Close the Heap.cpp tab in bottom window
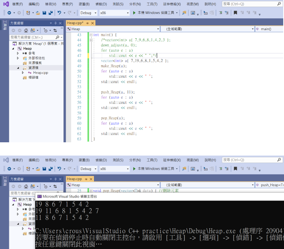Image resolution: width=284 pixels, height=249 pixels. point(91,179)
